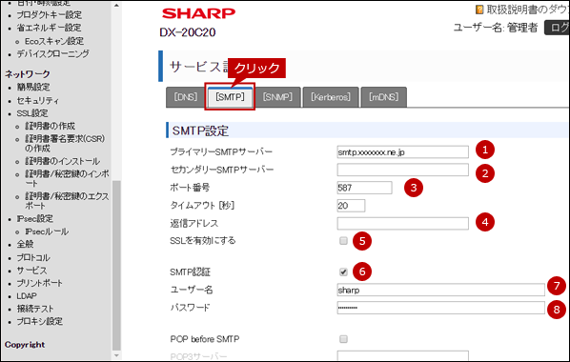
Task: Open IPsec設定 in sidebar
Action: point(34,219)
